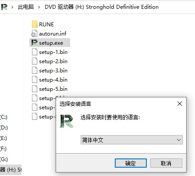
Task: Select the setup.exe installer icon
Action: point(34,43)
